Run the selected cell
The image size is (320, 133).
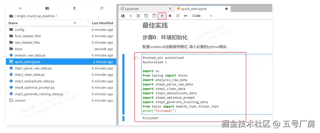pos(162,16)
